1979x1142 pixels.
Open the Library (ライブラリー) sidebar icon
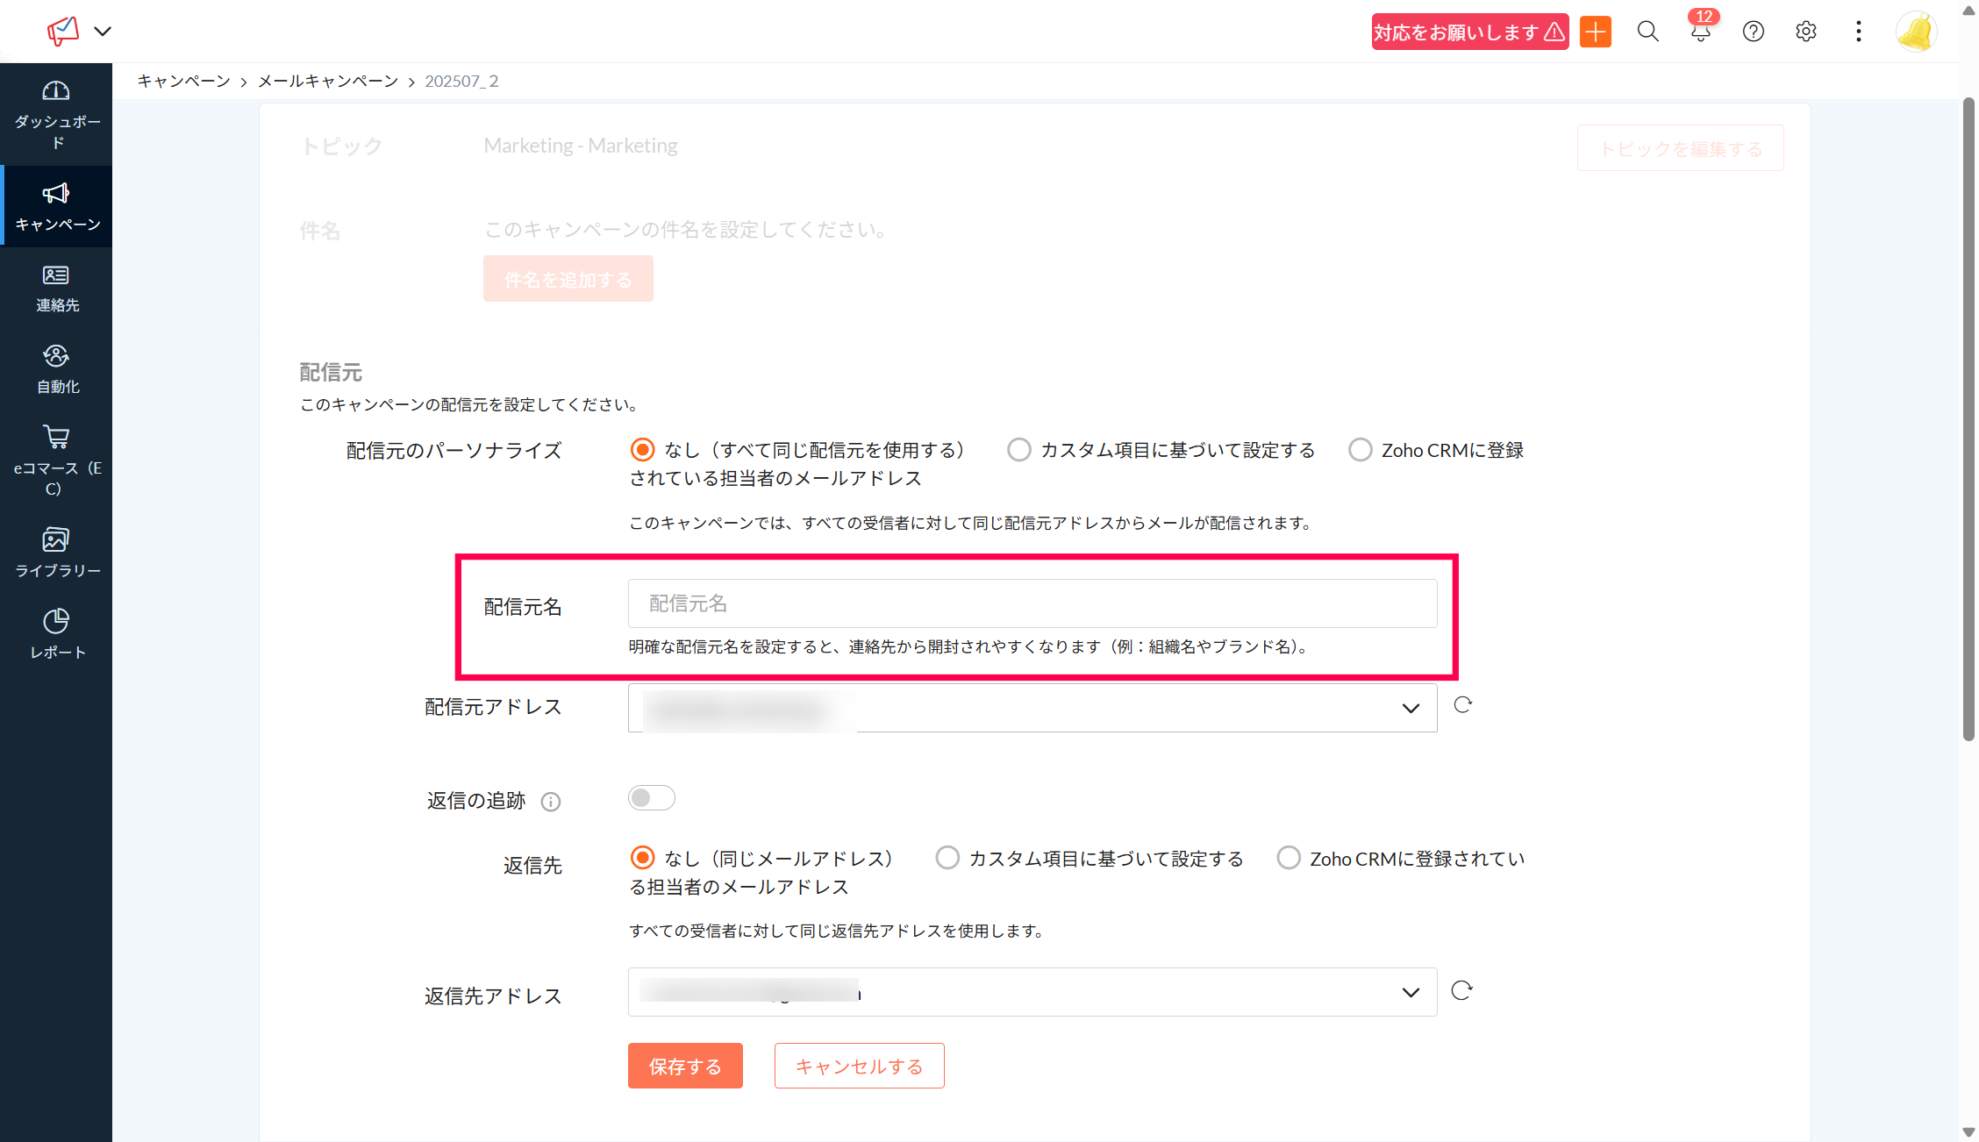point(56,539)
